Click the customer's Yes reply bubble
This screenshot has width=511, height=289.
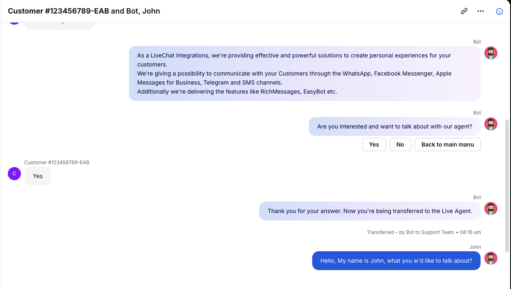(38, 176)
